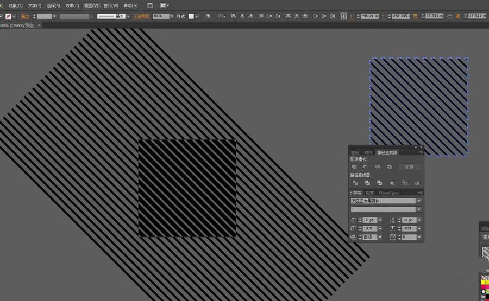Viewport: 489px width, 301px height.
Task: Apply the Crop pathfinder icon
Action: click(392, 183)
